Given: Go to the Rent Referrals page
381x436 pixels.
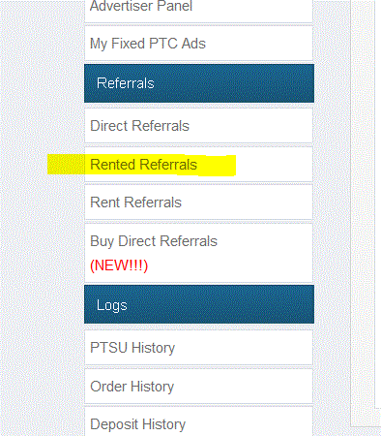Looking at the screenshot, I should [198, 202].
